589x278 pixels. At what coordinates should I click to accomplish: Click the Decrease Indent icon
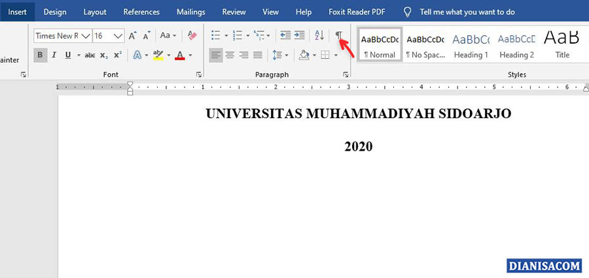click(285, 36)
